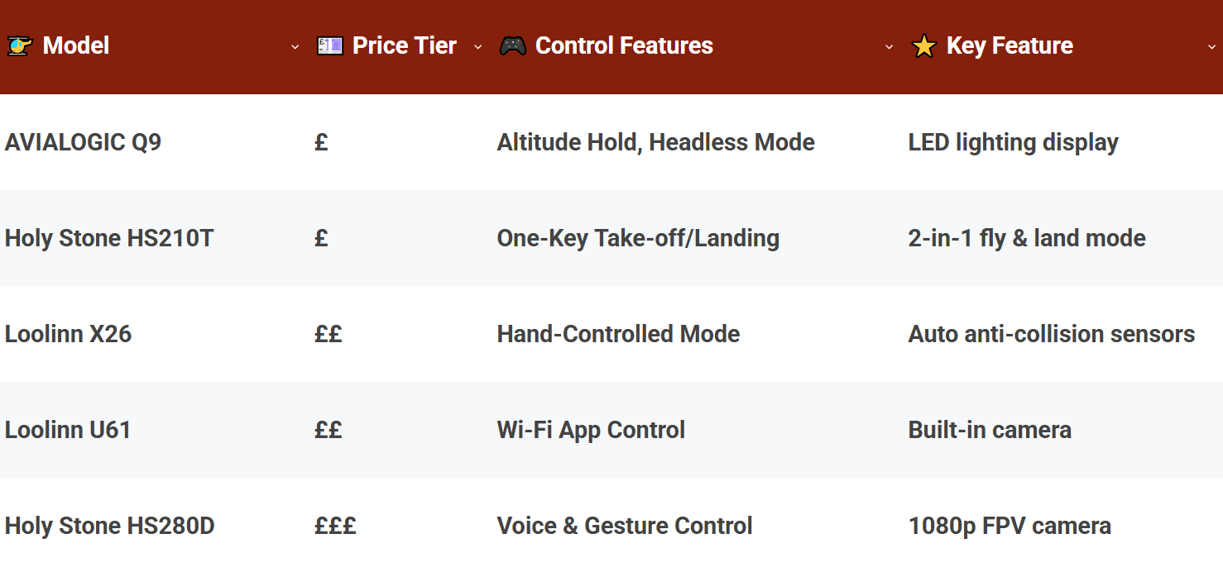Click the Holy Stone HS280D model name
The image size is (1223, 572).
click(x=110, y=526)
